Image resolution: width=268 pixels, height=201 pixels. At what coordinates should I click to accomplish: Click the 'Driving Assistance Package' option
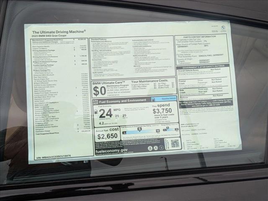(44, 51)
